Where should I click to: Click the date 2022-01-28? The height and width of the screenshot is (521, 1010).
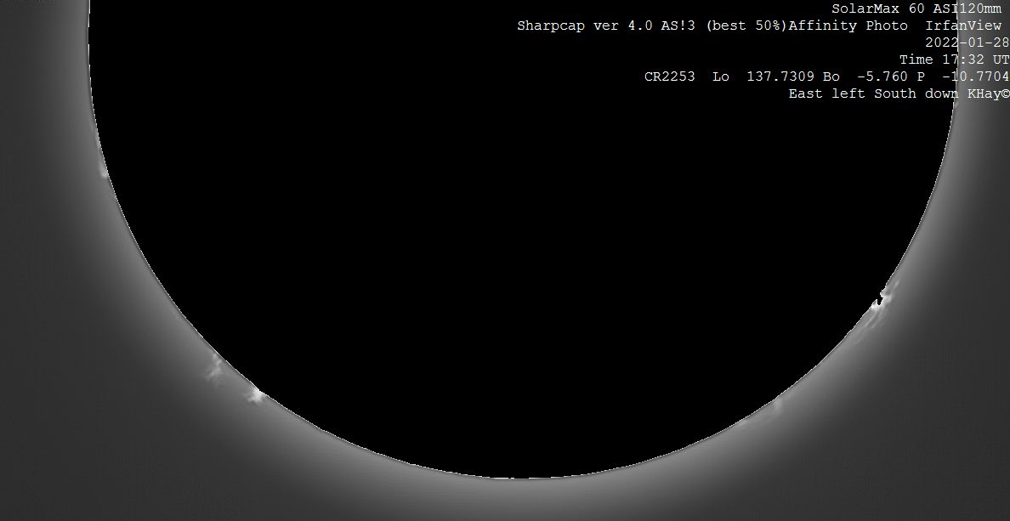pos(966,42)
